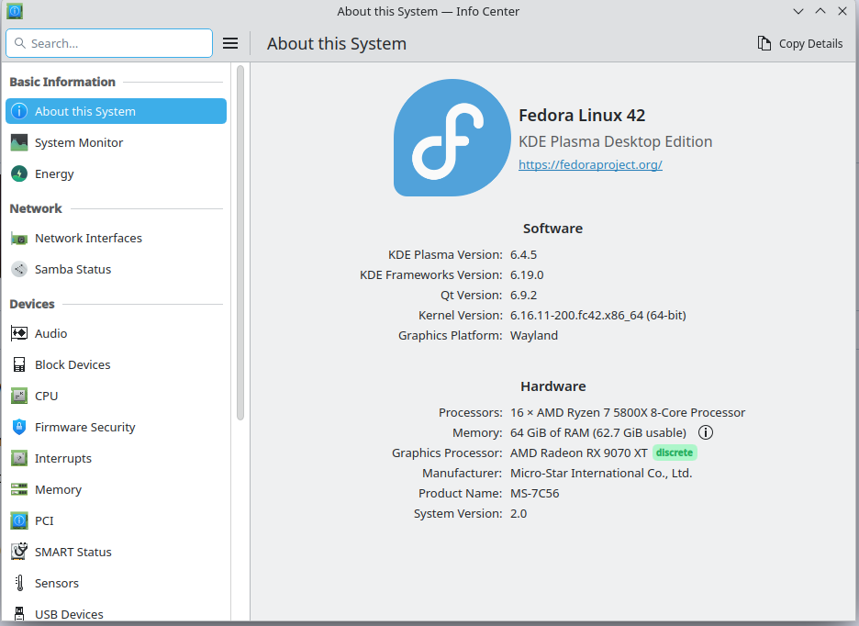Screen dimensions: 859x626
Task: Click the green discrete GPU badge
Action: pyautogui.click(x=675, y=453)
